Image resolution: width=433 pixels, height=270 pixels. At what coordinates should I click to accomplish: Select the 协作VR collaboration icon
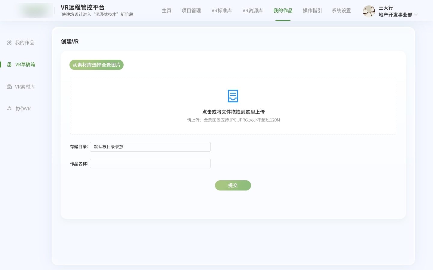pyautogui.click(x=9, y=109)
